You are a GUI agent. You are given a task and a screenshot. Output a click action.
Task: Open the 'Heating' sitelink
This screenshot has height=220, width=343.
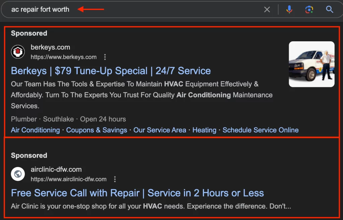click(204, 130)
